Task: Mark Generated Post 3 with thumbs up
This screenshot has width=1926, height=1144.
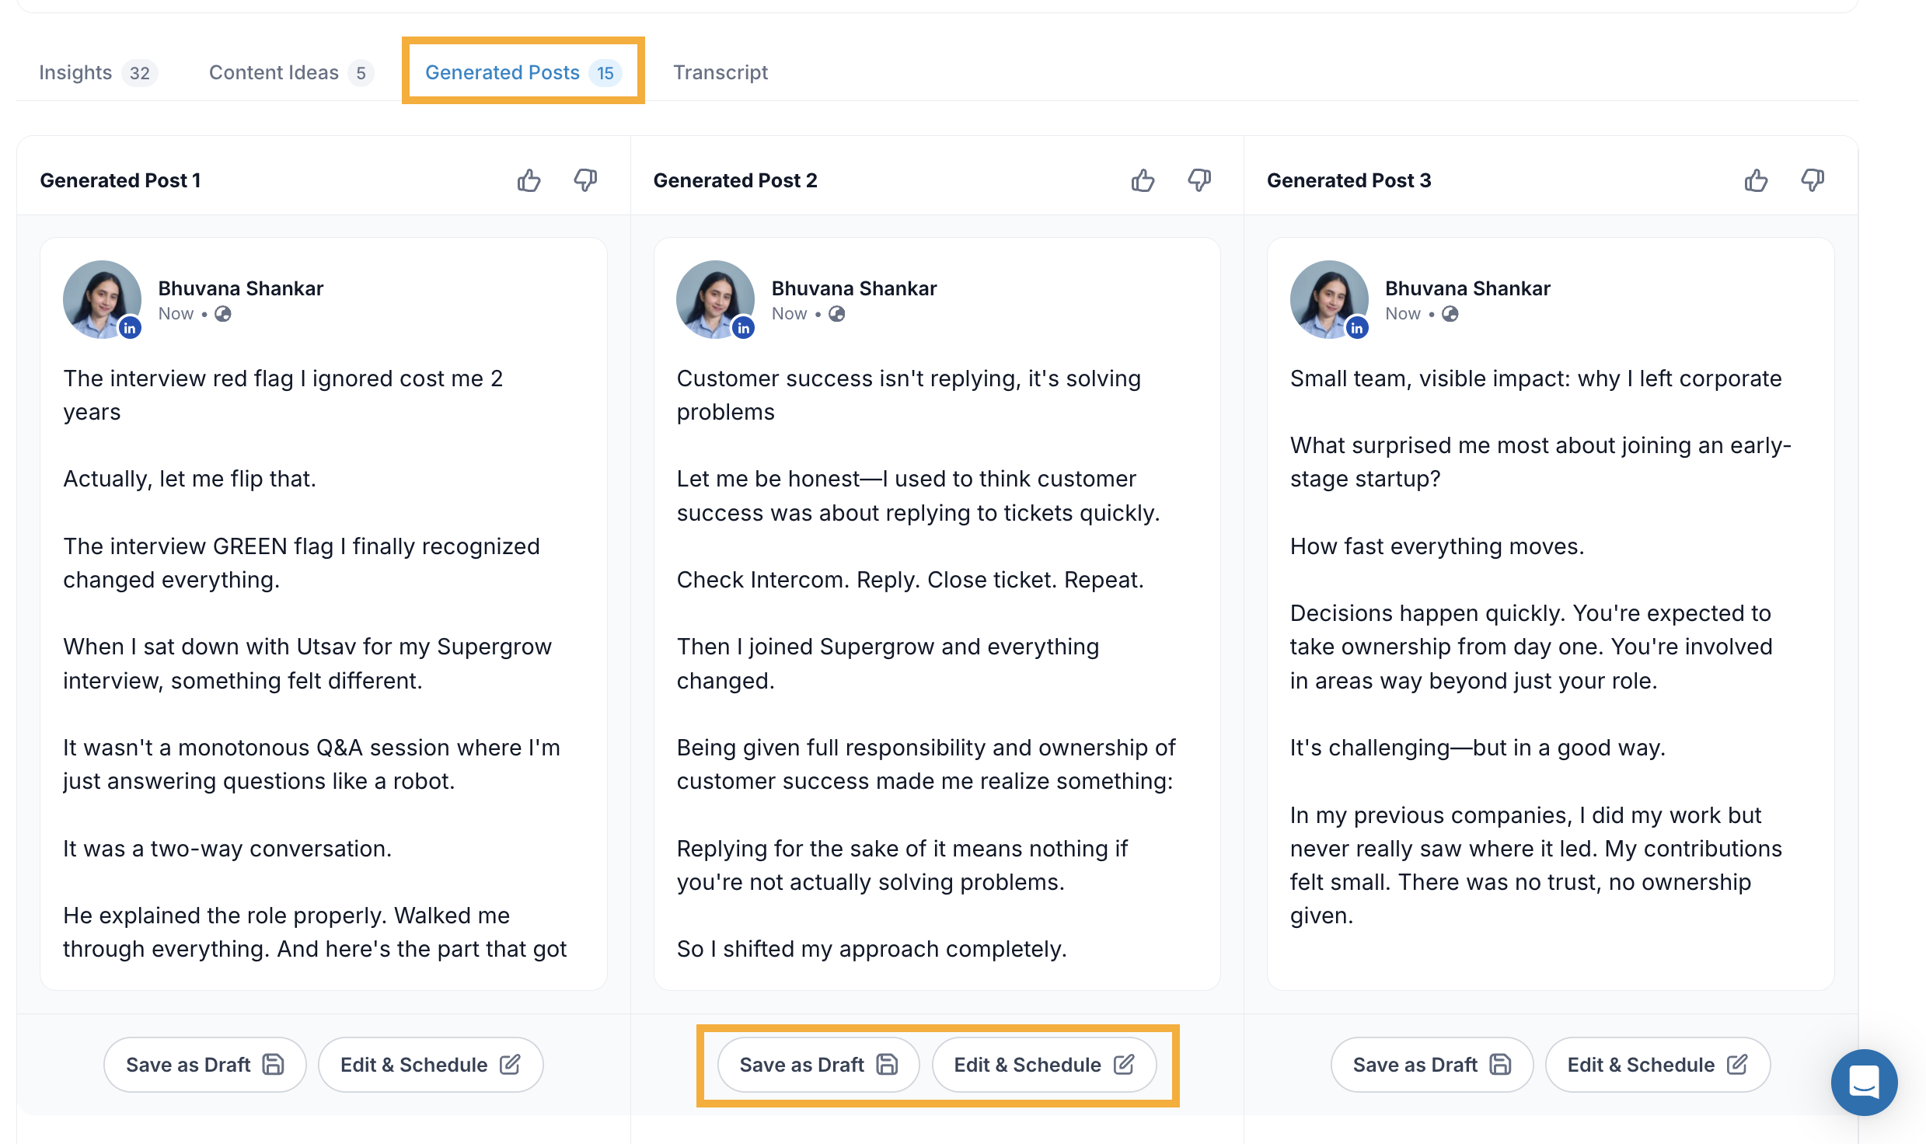Action: 1756,180
